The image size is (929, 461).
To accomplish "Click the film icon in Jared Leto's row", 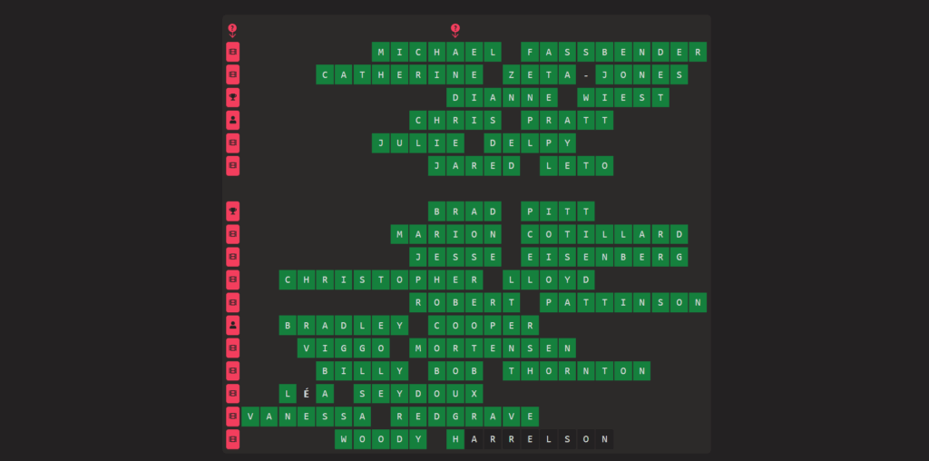I will [233, 165].
